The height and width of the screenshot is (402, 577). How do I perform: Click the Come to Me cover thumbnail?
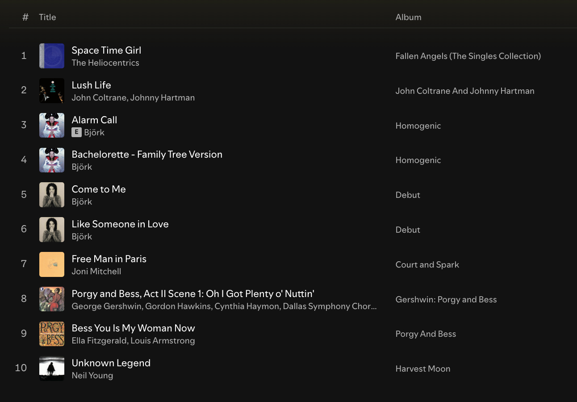click(x=52, y=195)
